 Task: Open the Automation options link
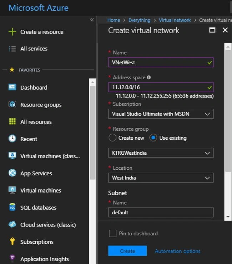pyautogui.click(x=178, y=251)
